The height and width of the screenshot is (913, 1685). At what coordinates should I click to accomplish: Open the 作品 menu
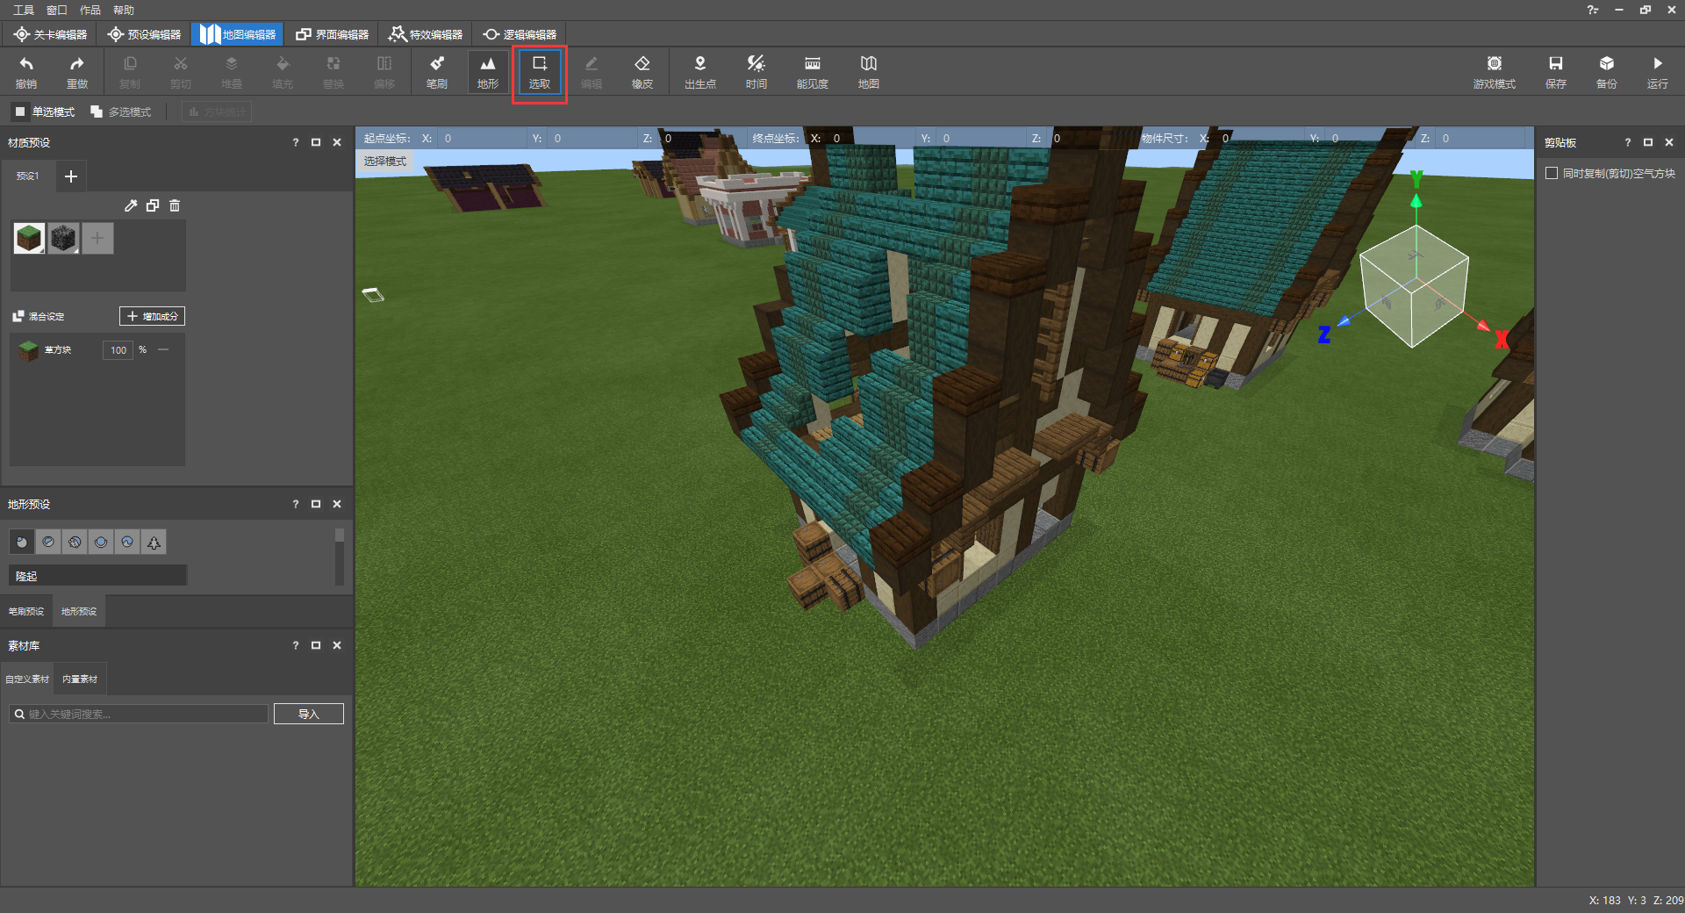(x=90, y=10)
